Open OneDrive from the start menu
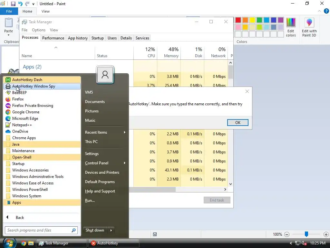The width and height of the screenshot is (330, 248). 42,131
